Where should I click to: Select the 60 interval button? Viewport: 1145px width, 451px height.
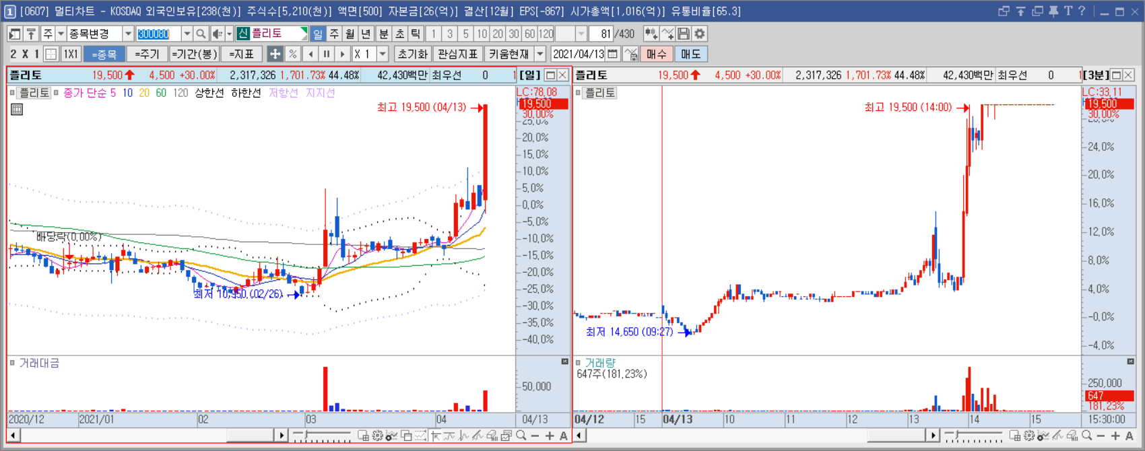tap(530, 34)
